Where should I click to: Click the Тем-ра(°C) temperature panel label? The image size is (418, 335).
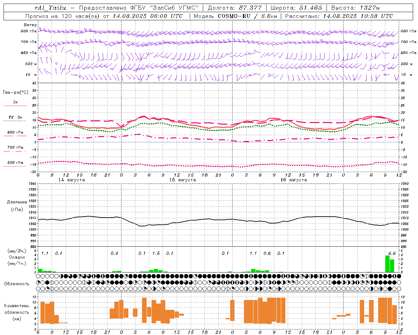click(15, 93)
